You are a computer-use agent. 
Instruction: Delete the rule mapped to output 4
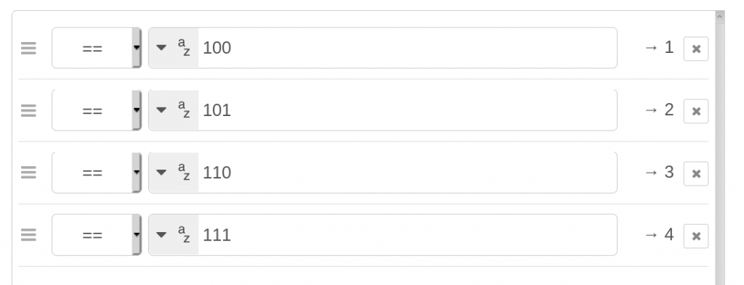pos(695,236)
